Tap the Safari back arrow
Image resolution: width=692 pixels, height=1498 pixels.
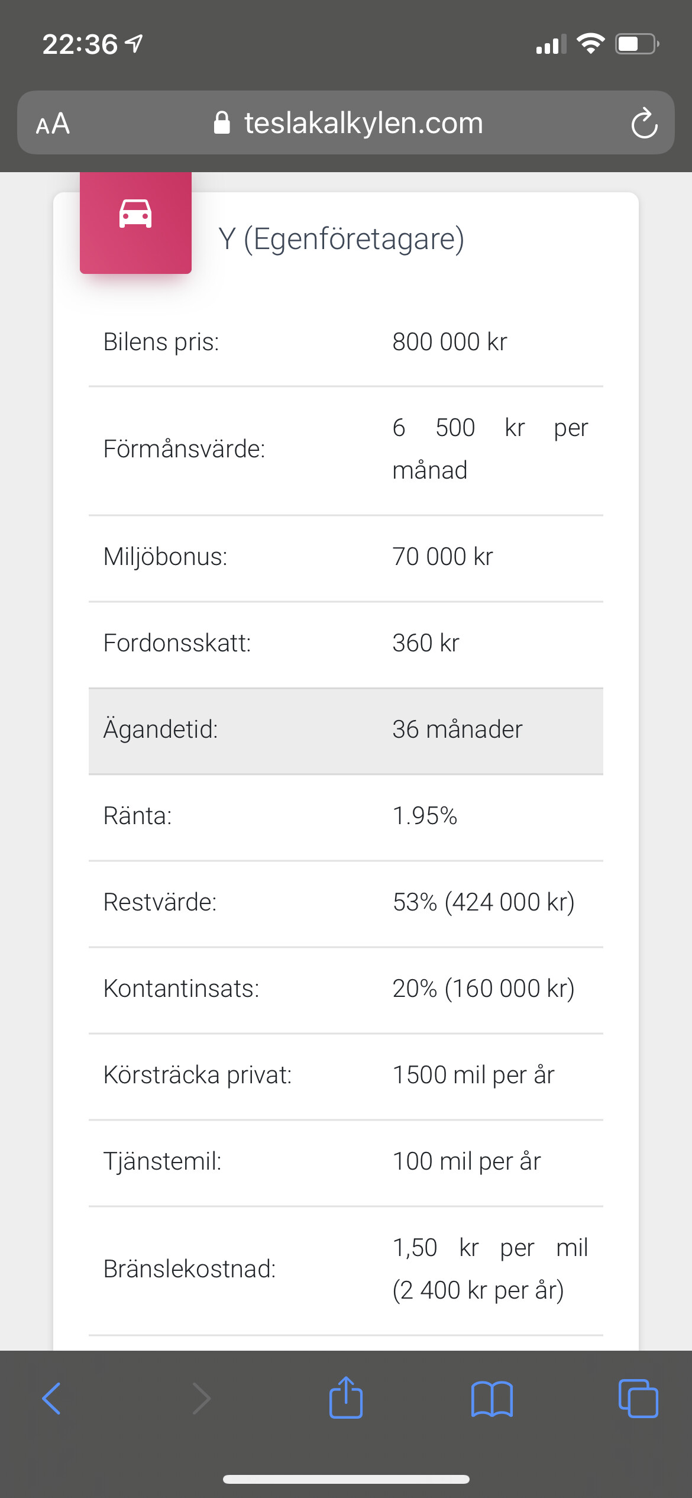[52, 1399]
